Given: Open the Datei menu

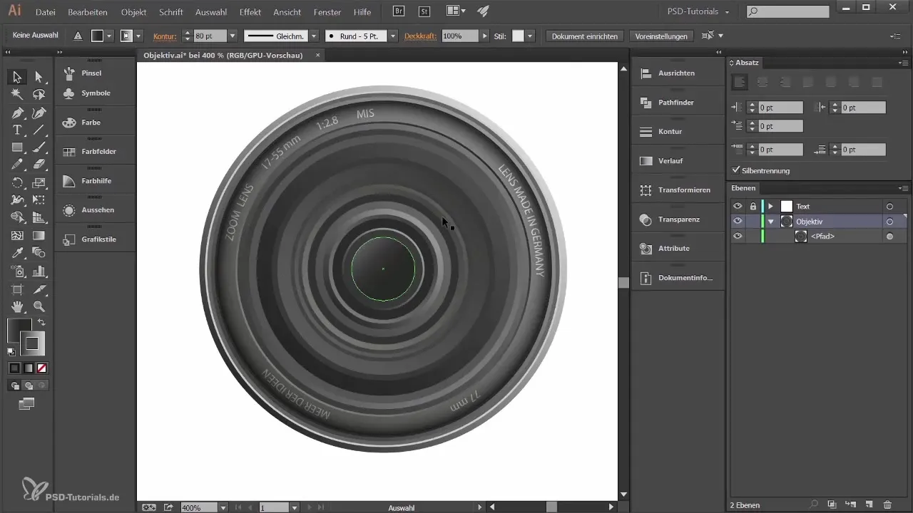Looking at the screenshot, I should pyautogui.click(x=45, y=12).
